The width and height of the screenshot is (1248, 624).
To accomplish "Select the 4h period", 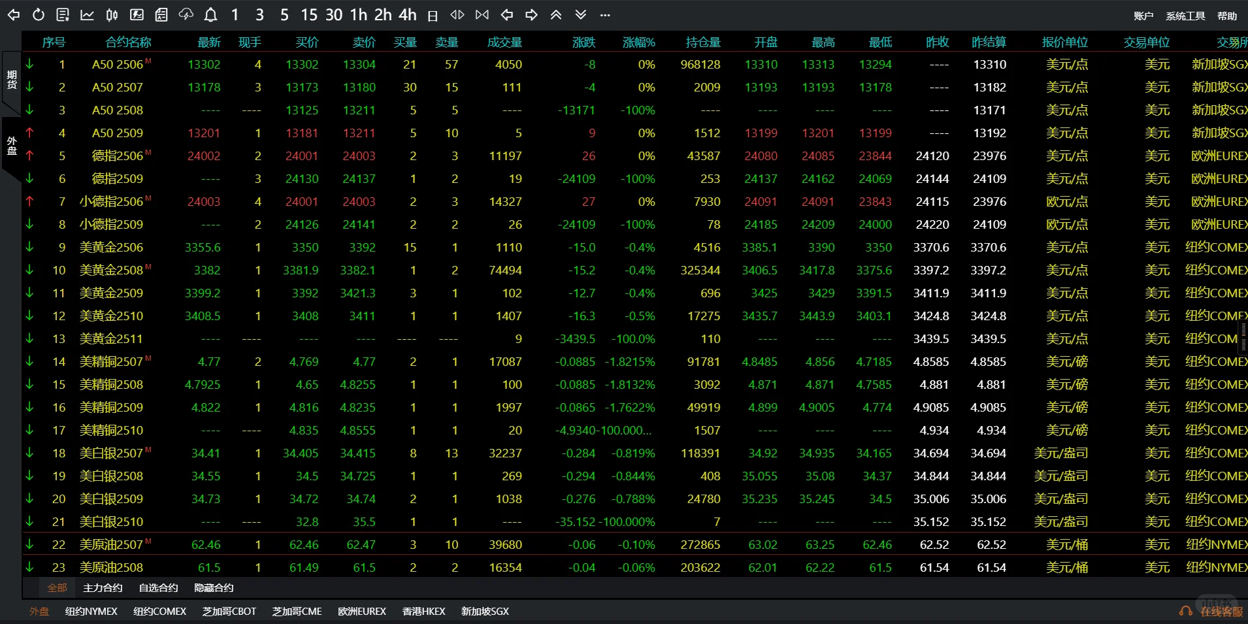I will [408, 14].
